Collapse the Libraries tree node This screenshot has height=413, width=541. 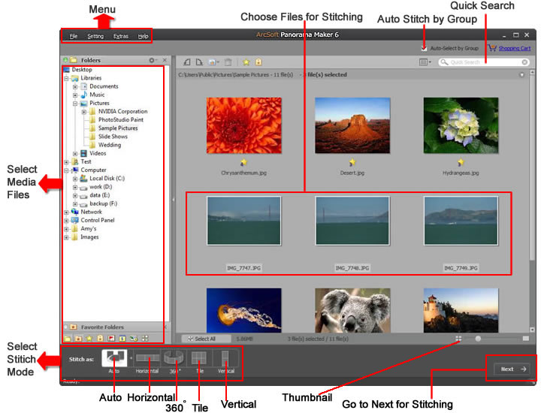[x=66, y=78]
